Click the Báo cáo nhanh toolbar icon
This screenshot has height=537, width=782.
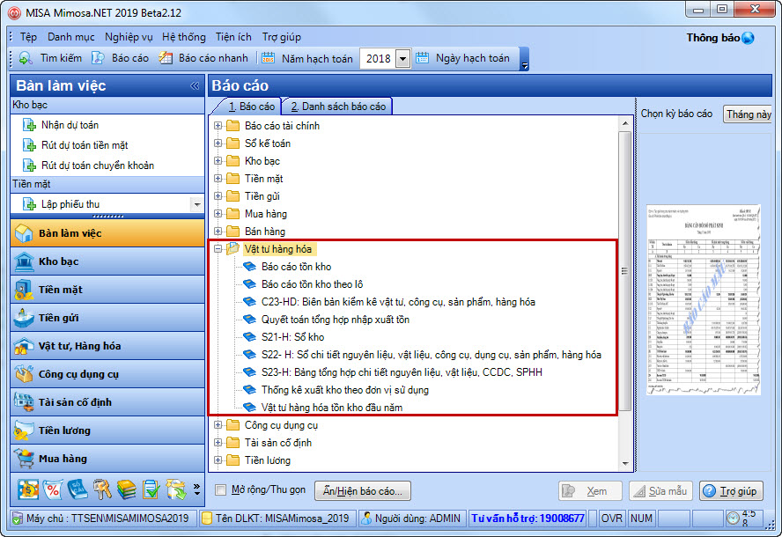pos(166,58)
